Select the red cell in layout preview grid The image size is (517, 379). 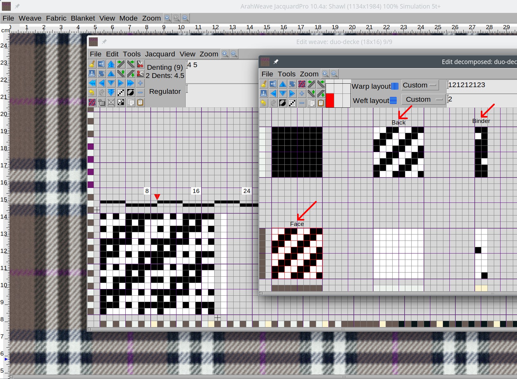pyautogui.click(x=330, y=100)
